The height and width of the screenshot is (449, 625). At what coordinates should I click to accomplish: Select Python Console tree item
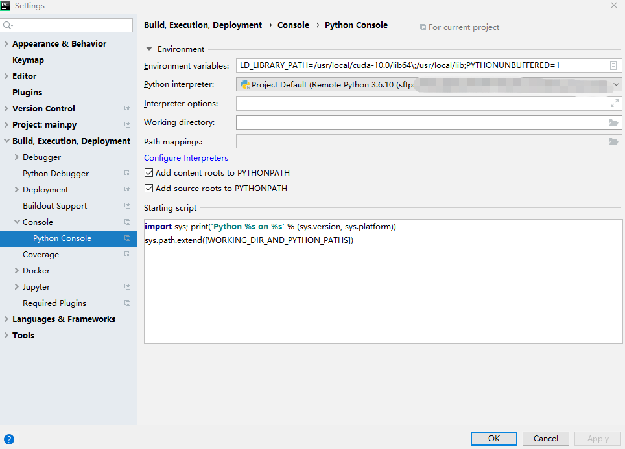68,238
